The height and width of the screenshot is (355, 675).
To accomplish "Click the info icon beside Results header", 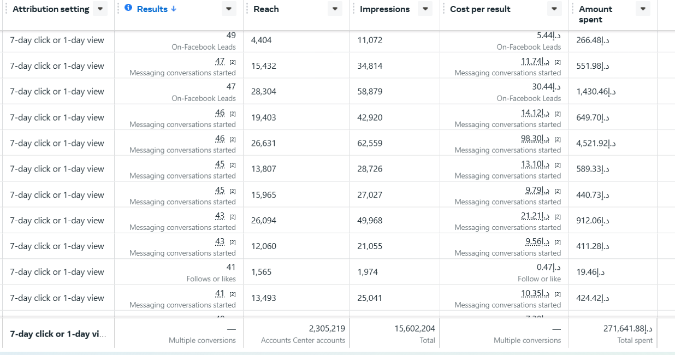I will pos(128,8).
